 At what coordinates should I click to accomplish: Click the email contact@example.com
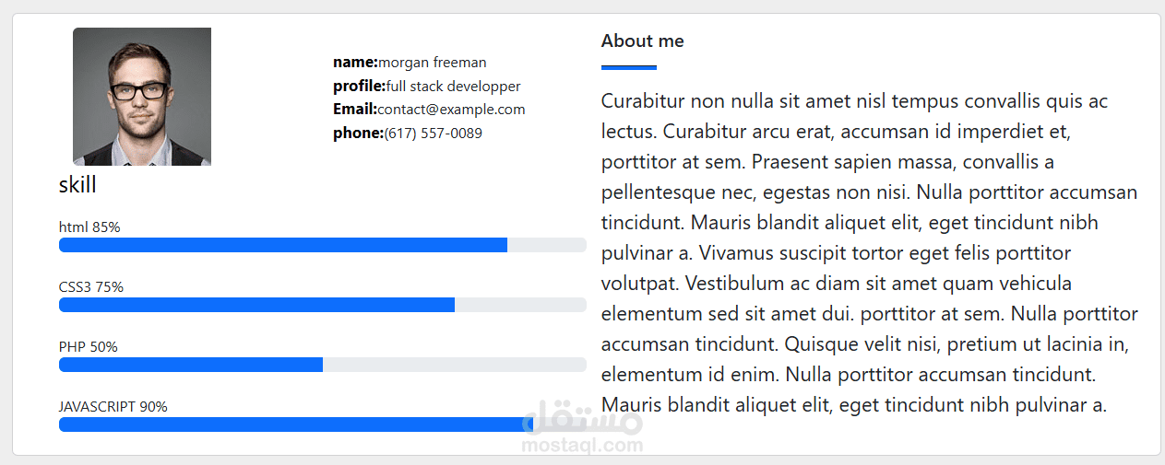451,110
